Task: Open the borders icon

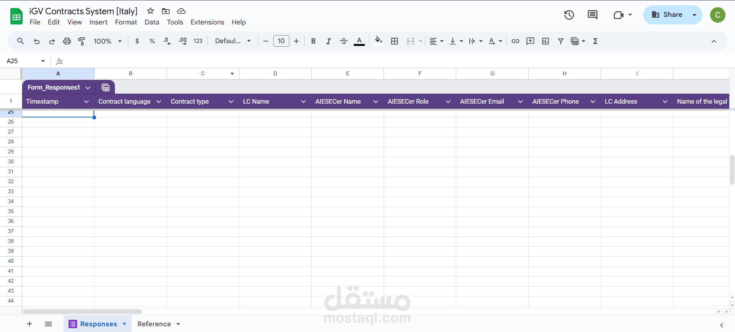Action: click(395, 41)
